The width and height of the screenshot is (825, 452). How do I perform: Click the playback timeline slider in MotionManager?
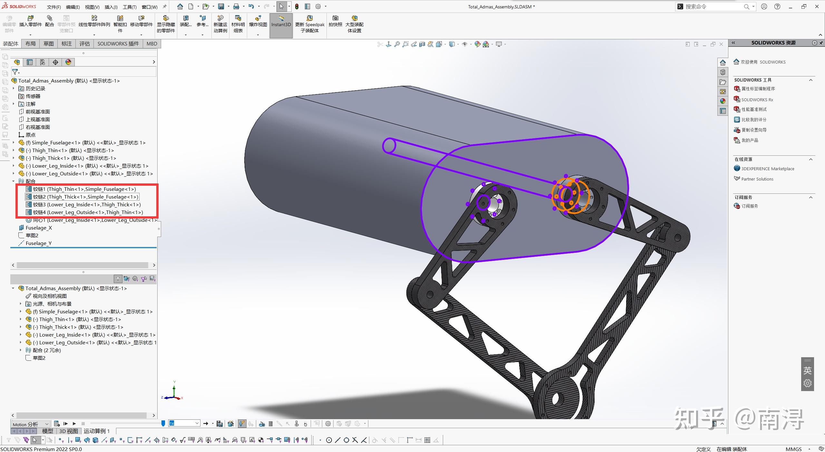point(163,424)
